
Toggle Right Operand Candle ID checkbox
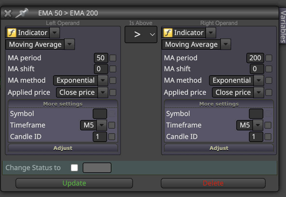(268, 137)
